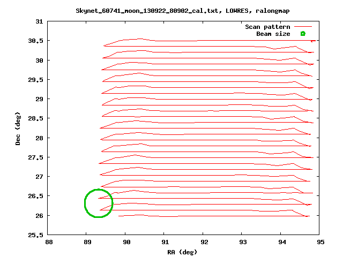Click the x-axis tick label 94

click(x=282, y=242)
